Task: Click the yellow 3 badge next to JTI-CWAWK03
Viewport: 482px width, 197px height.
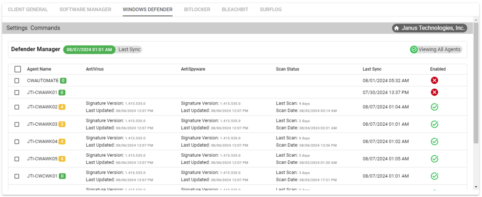Action: click(62, 124)
